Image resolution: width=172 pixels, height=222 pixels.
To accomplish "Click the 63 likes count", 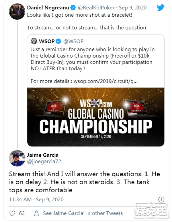I will point(21,213).
